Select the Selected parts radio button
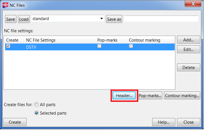Viewport: 205px width, 131px height. point(36,113)
